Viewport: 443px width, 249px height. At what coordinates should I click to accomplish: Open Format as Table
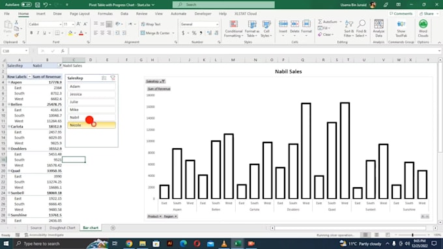251,29
